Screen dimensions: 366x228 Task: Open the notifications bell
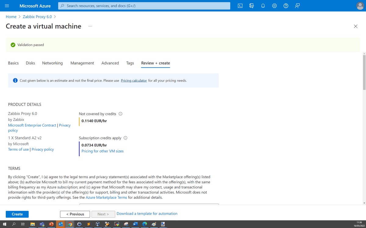pyautogui.click(x=263, y=6)
